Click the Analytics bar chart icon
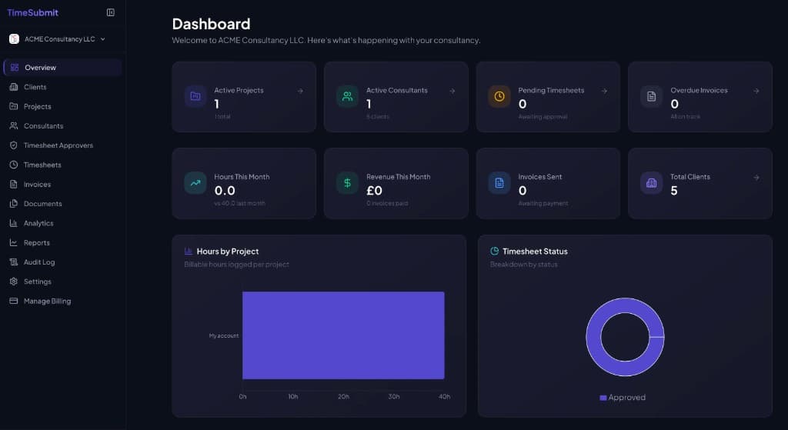 click(x=14, y=223)
